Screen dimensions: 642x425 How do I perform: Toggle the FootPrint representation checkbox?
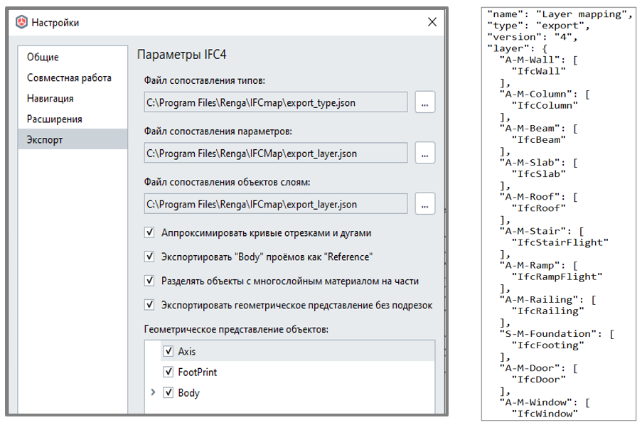point(168,372)
